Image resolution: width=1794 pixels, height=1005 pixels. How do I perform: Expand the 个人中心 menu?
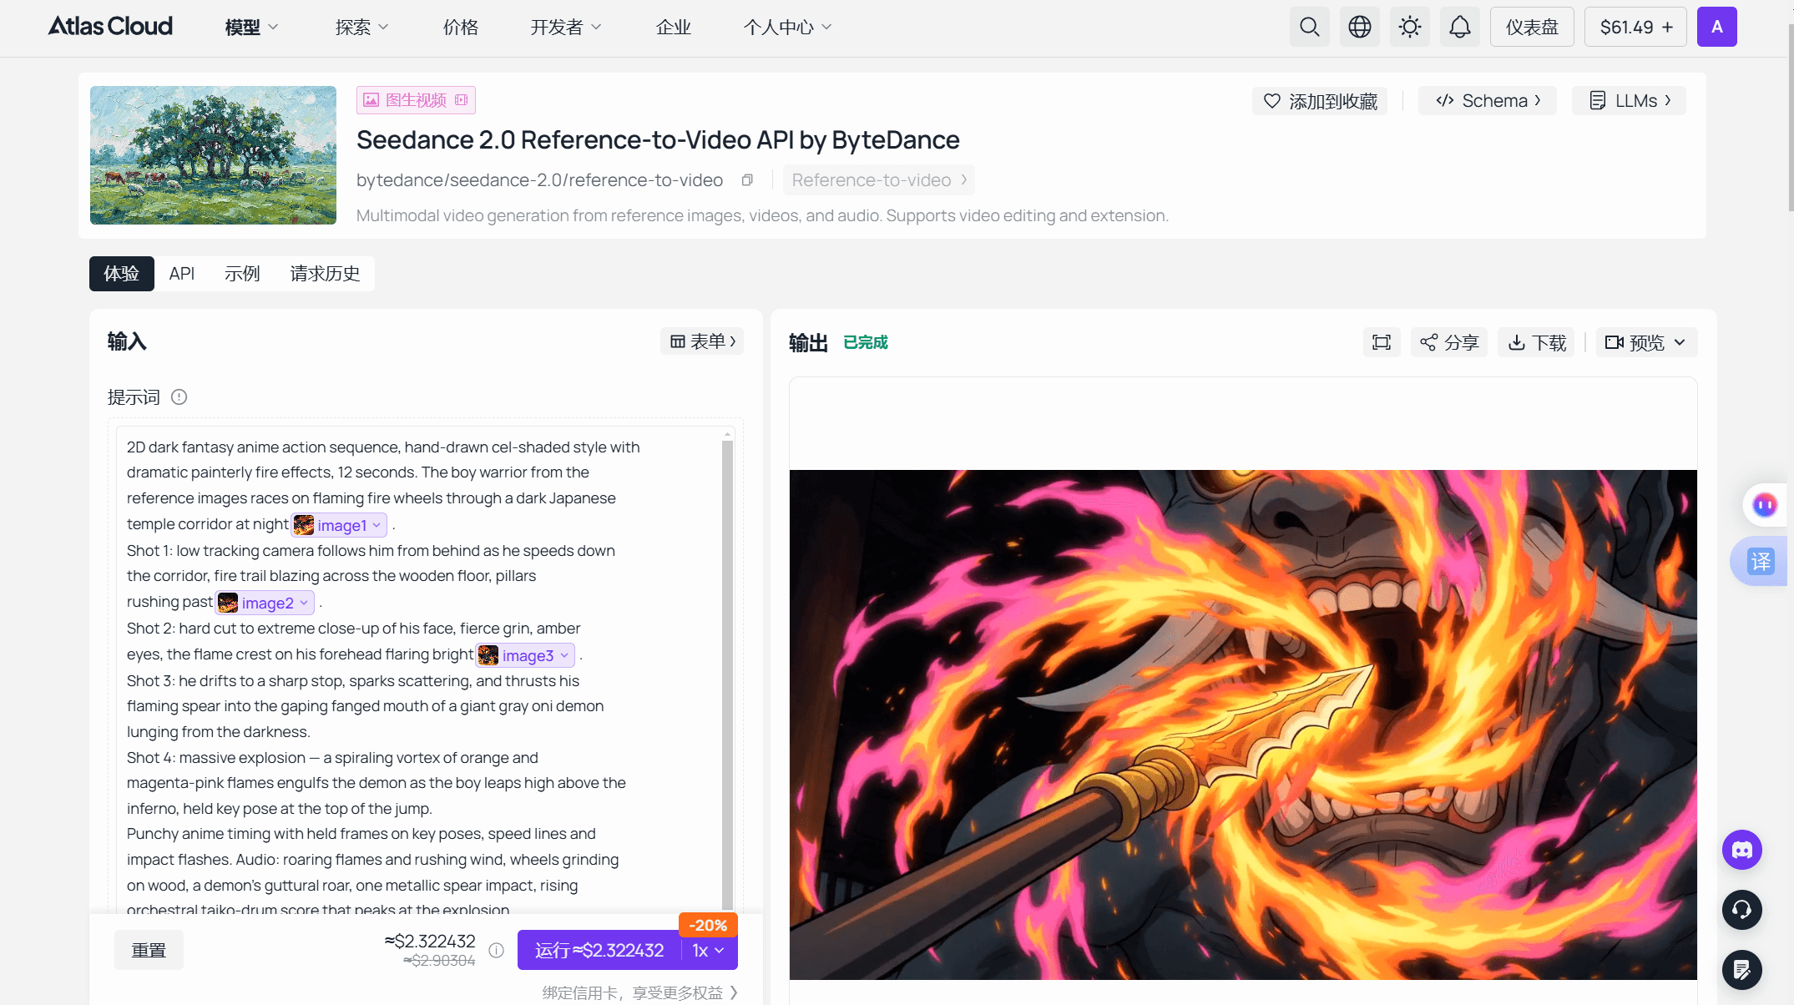coord(787,28)
